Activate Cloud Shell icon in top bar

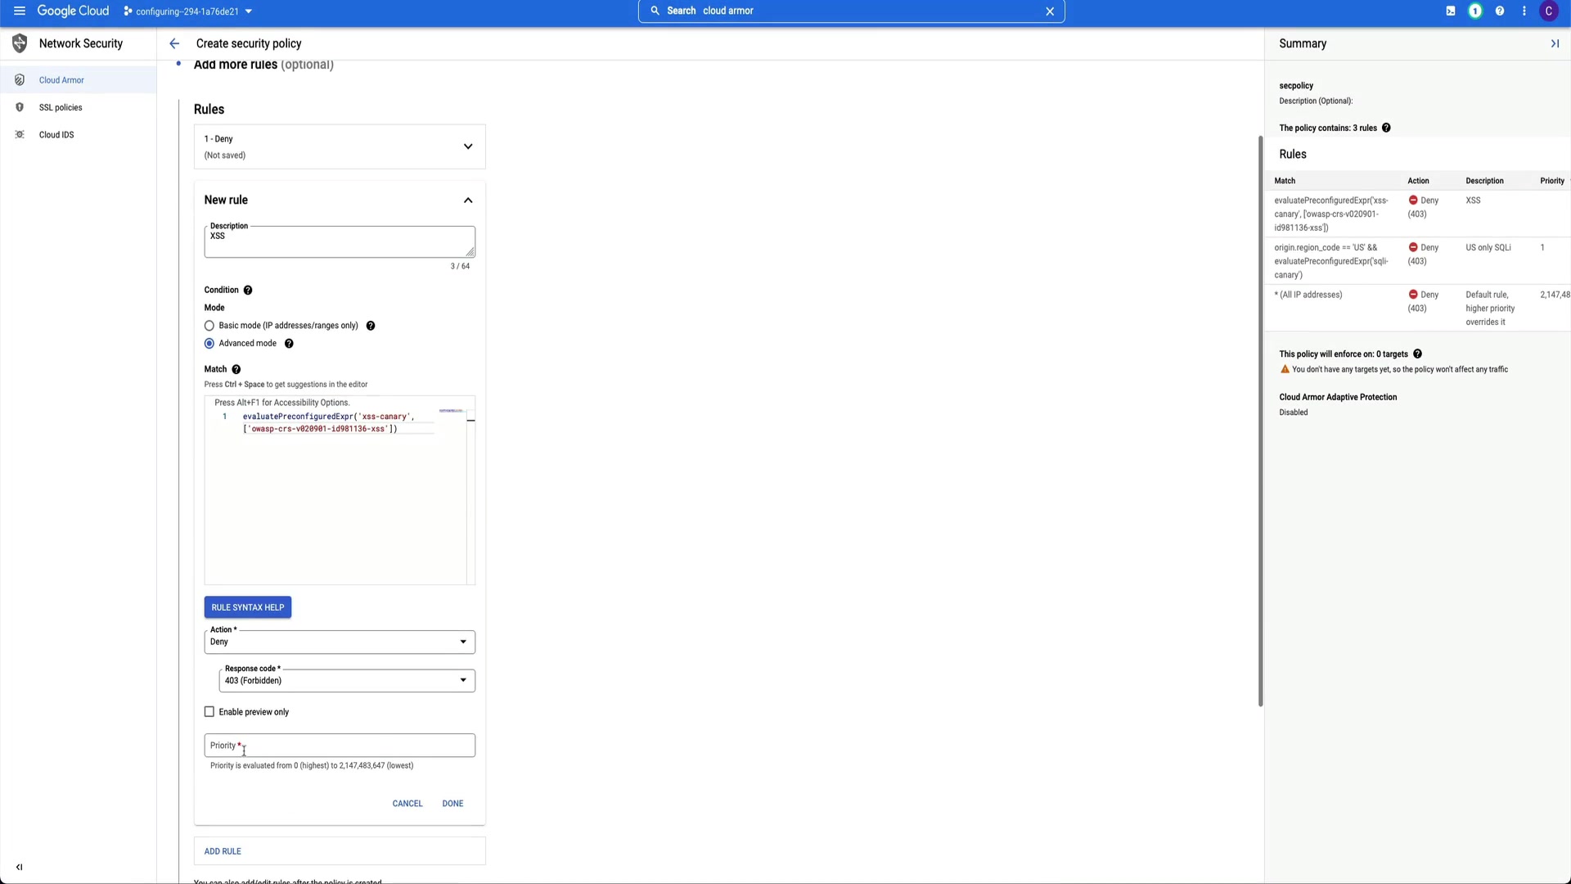[1450, 11]
